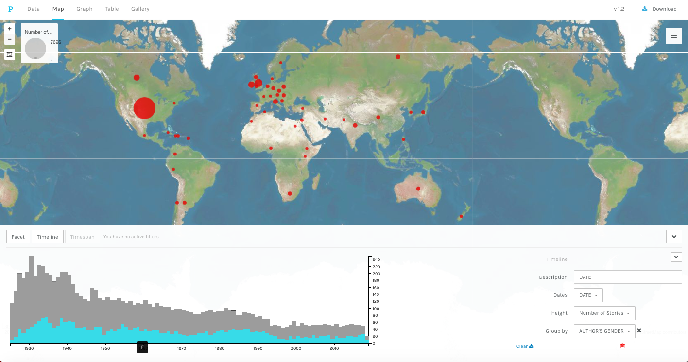Expand the Group by Author's Gender dropdown
Viewport: 688px width, 362px height.
click(x=604, y=331)
